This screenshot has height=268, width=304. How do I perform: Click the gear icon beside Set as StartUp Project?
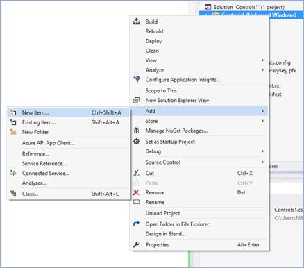137,141
